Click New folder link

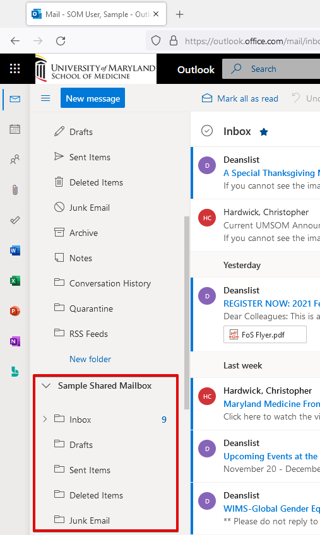90,359
